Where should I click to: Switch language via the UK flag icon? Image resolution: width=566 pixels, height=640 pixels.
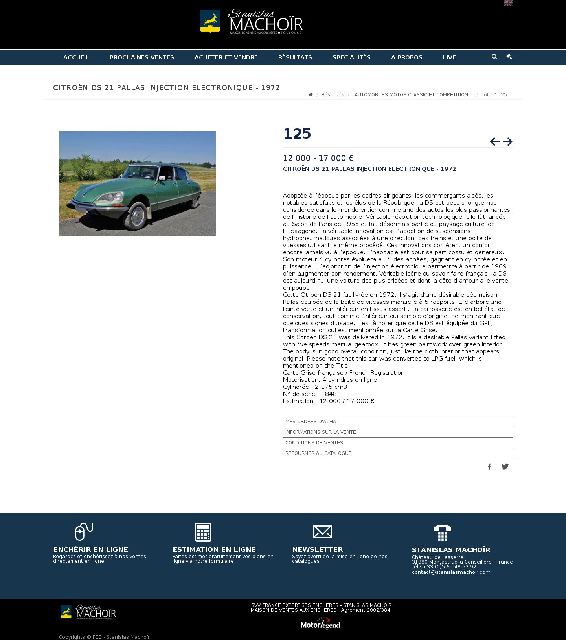pyautogui.click(x=508, y=3)
